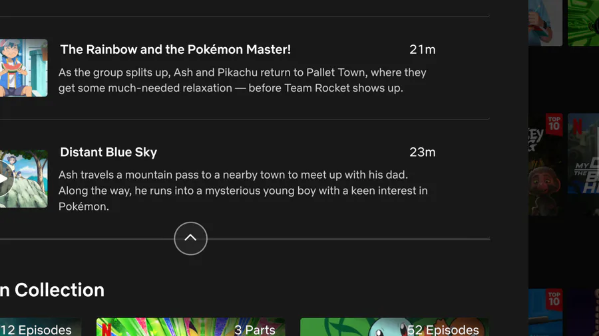This screenshot has height=336, width=599.
Task: Select The Rainbow and the Pokémon Master! title
Action: tap(175, 50)
